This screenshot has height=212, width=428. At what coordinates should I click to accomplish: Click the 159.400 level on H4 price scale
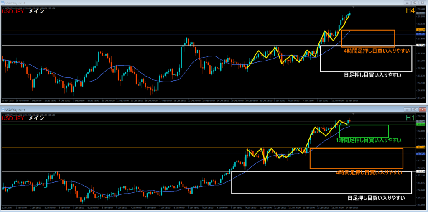click(x=420, y=9)
